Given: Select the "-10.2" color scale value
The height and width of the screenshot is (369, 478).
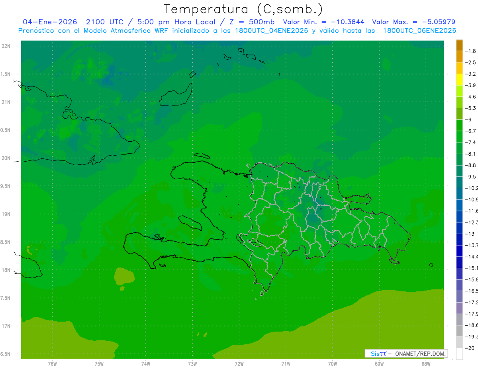Looking at the screenshot, I should [x=471, y=188].
